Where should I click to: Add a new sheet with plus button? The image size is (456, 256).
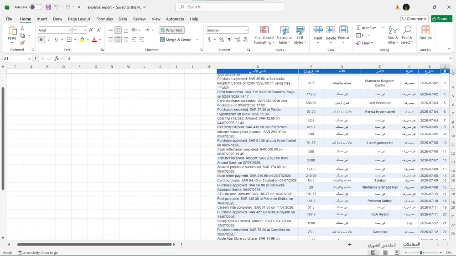coord(350,244)
